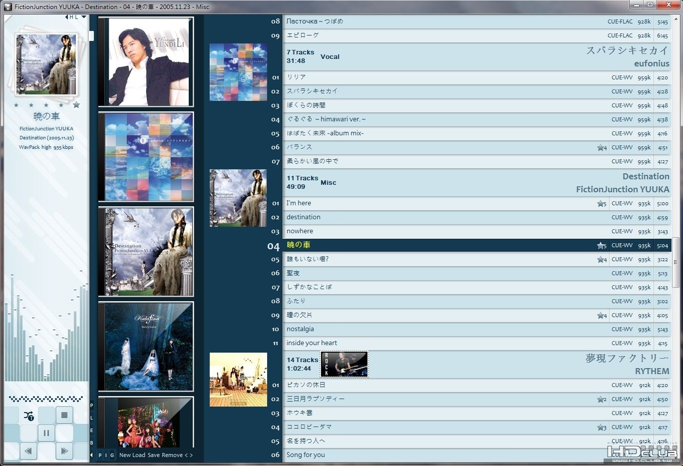
Task: Select track リリア
Action: (x=476, y=77)
